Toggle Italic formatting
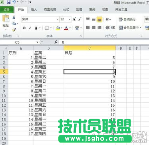 (30, 28)
